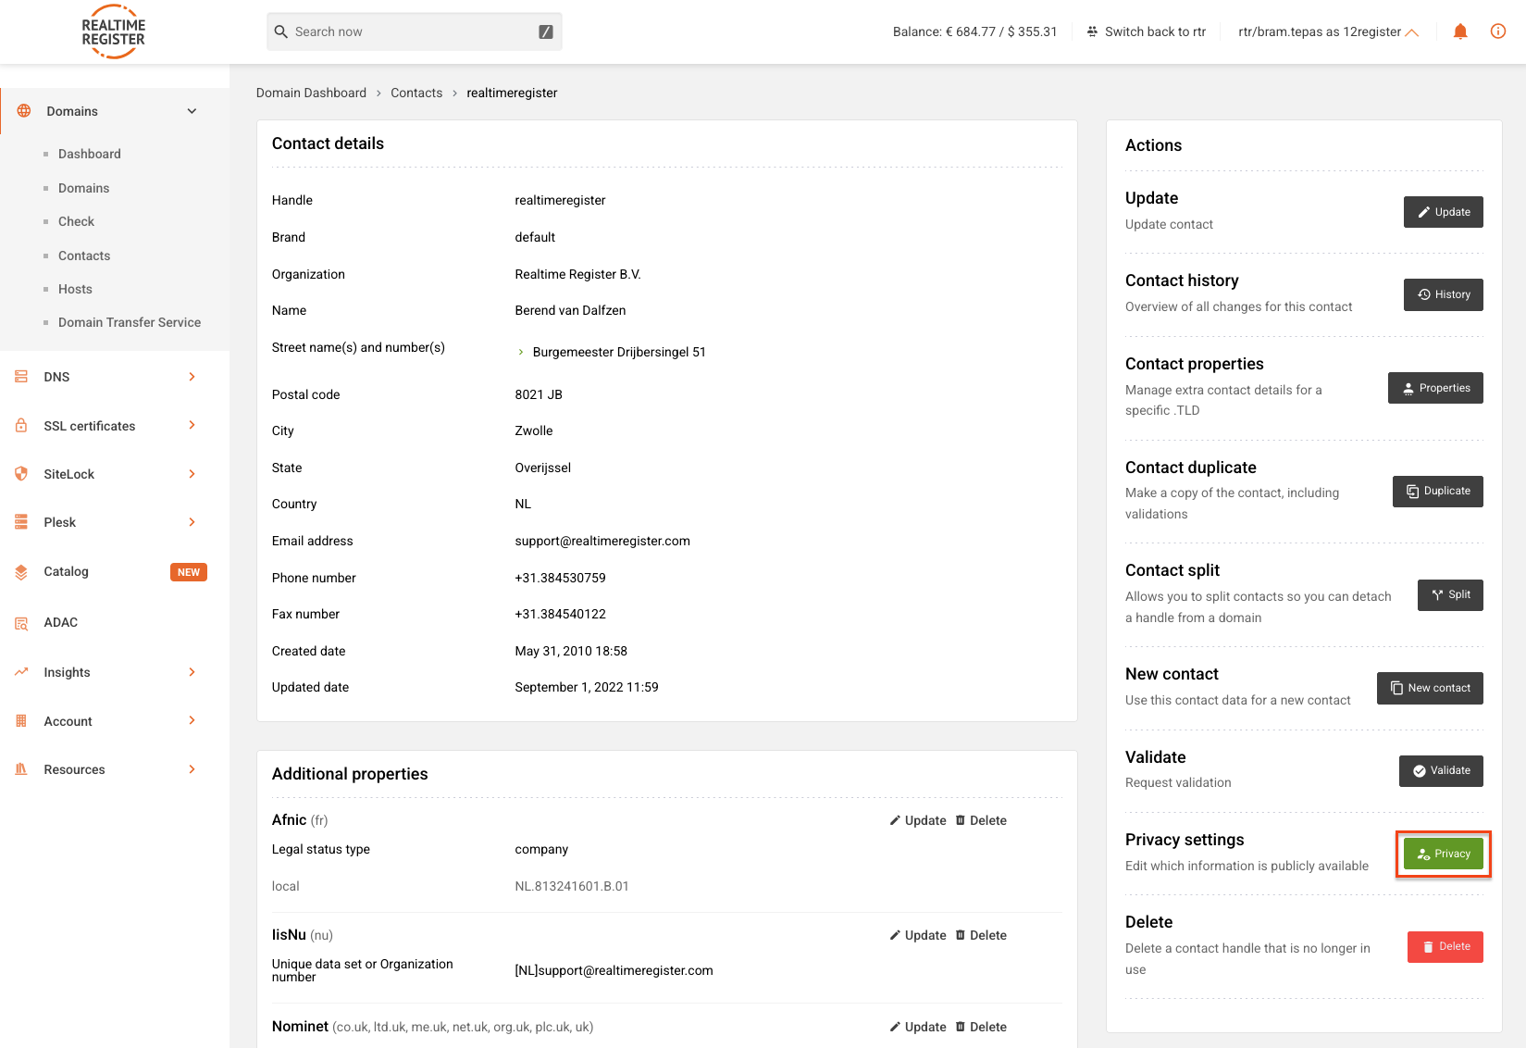Expand the SSL certificates chevron

pos(192,425)
